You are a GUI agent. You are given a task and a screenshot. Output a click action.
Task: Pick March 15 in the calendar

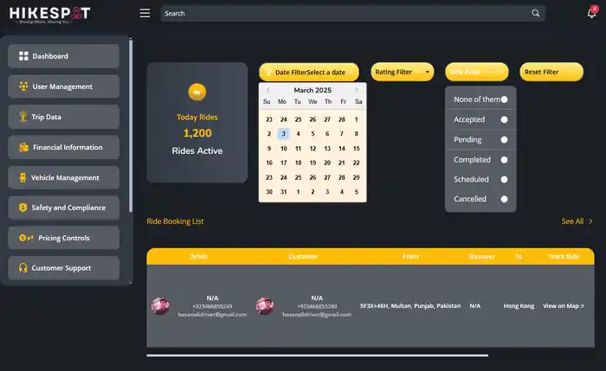(357, 148)
